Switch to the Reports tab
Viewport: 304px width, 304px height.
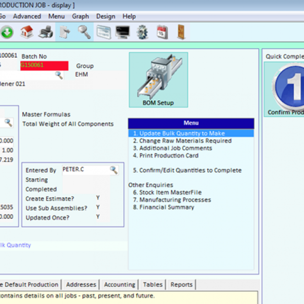(181, 284)
